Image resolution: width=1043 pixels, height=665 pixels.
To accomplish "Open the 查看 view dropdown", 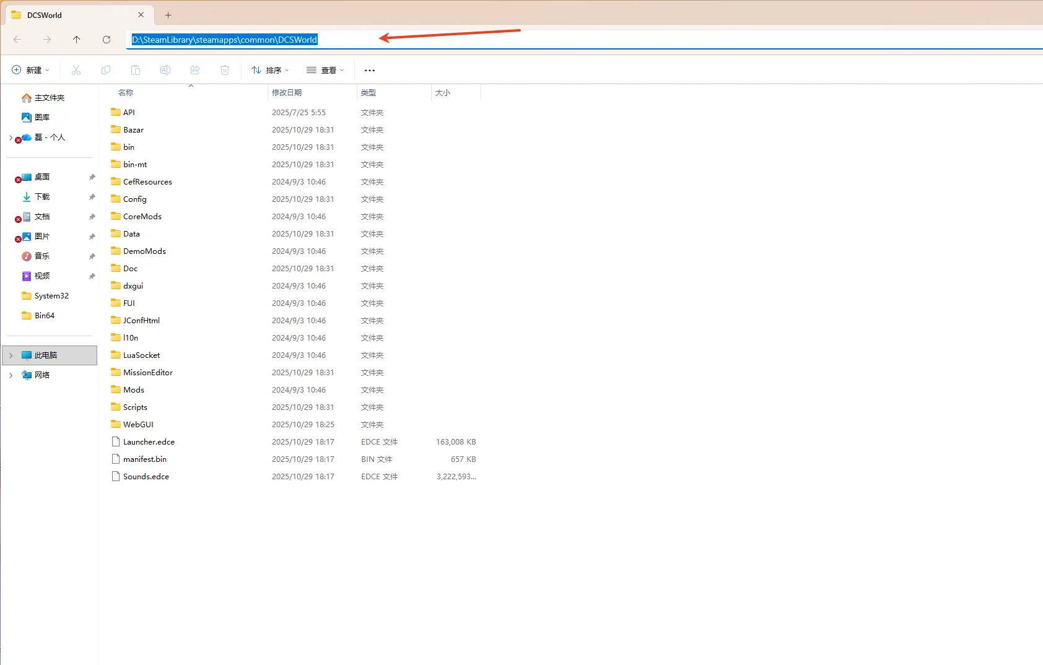I will click(x=325, y=70).
